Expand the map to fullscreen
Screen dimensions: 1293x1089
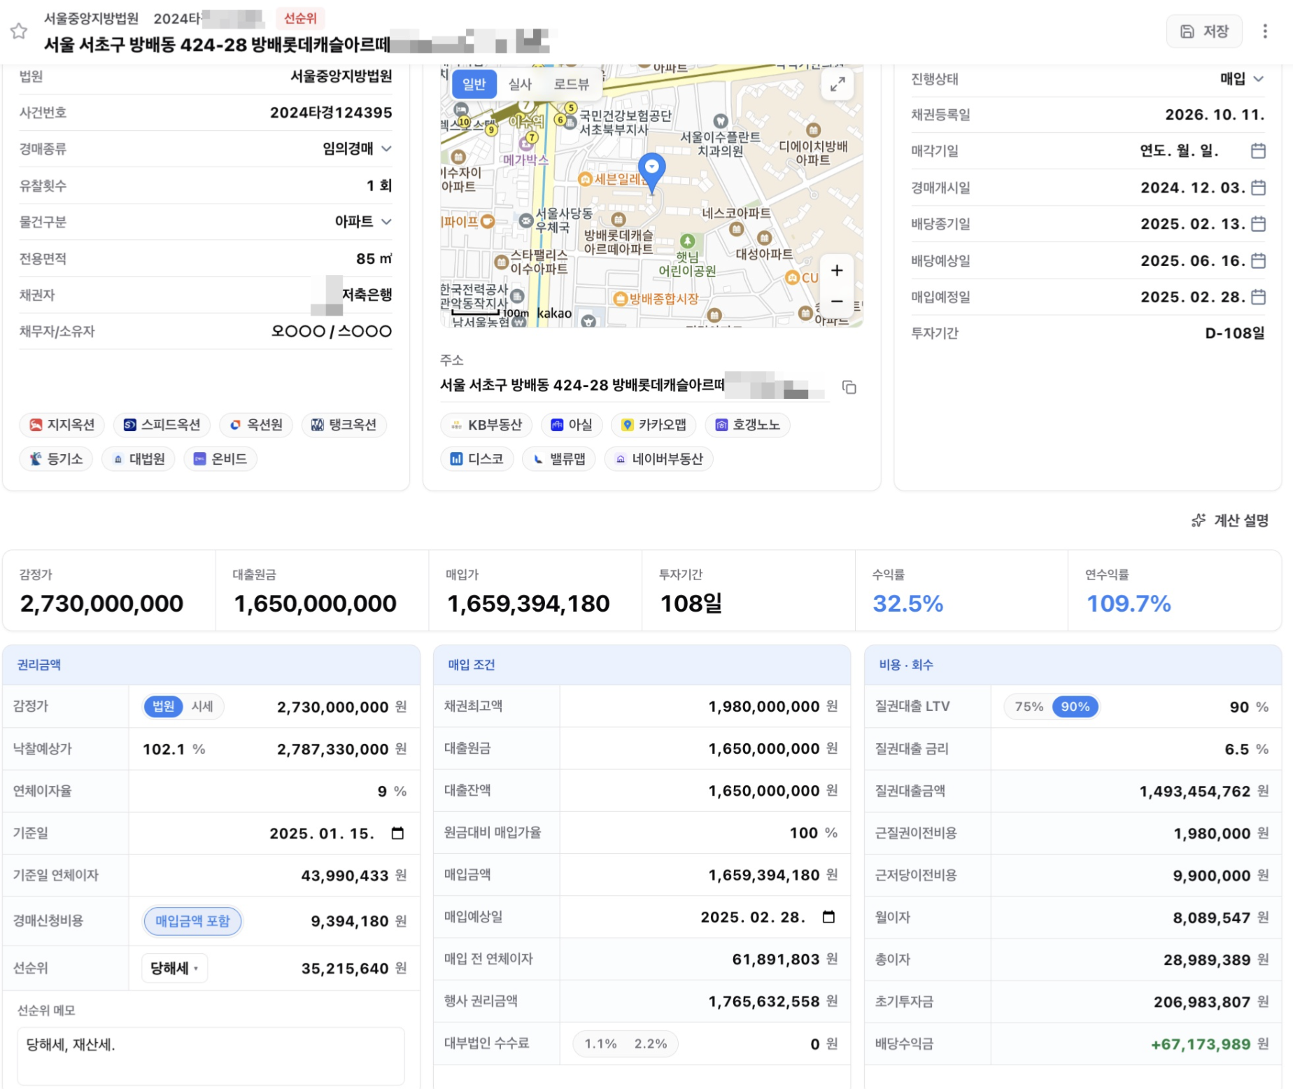[x=837, y=85]
